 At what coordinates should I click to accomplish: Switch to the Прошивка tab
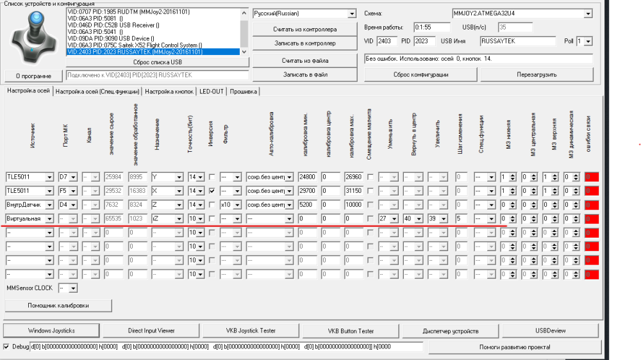244,92
